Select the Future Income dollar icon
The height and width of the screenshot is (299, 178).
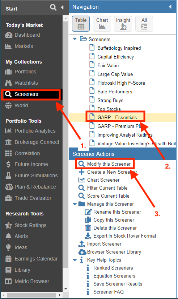(8, 164)
